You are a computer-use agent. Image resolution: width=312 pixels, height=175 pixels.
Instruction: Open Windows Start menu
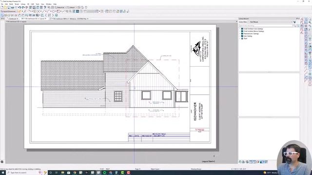[3, 173]
